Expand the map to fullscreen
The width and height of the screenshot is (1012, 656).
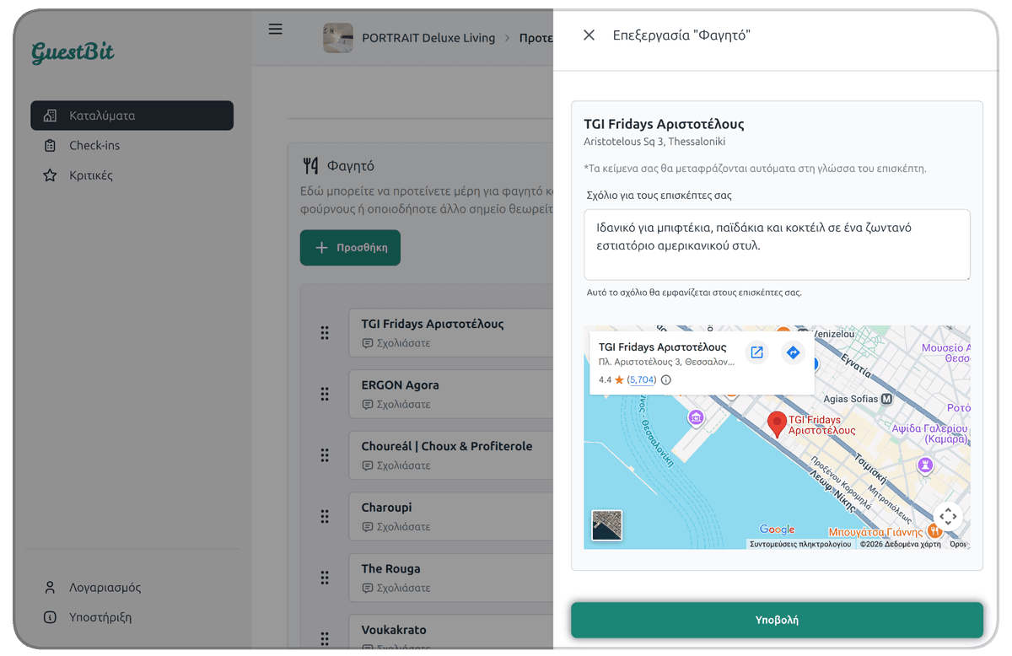click(x=948, y=515)
